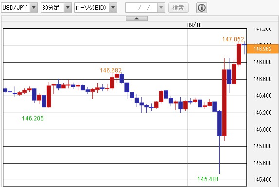The width and height of the screenshot is (279, 187).
Task: Click the 145.481 low price label
Action: coord(208,179)
